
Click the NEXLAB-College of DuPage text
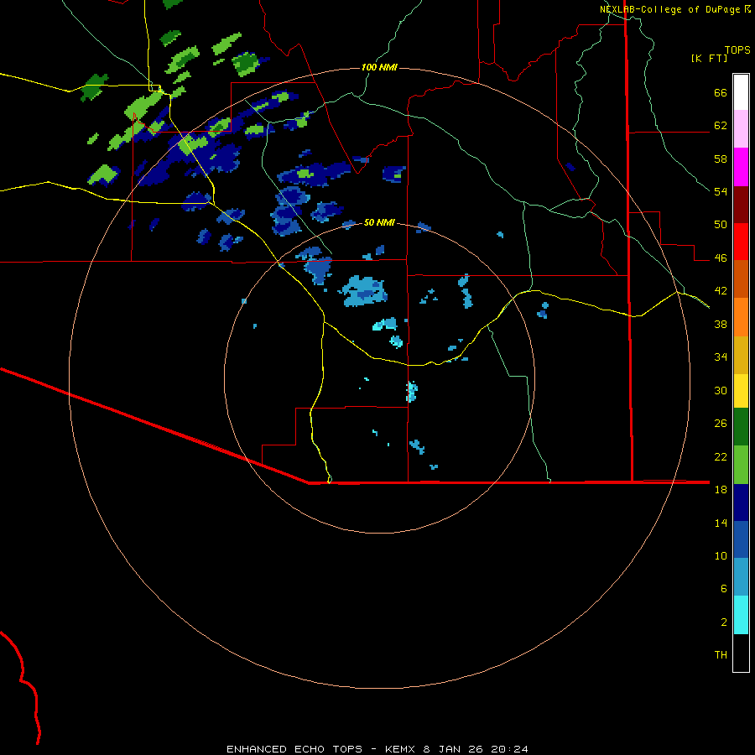coord(671,9)
